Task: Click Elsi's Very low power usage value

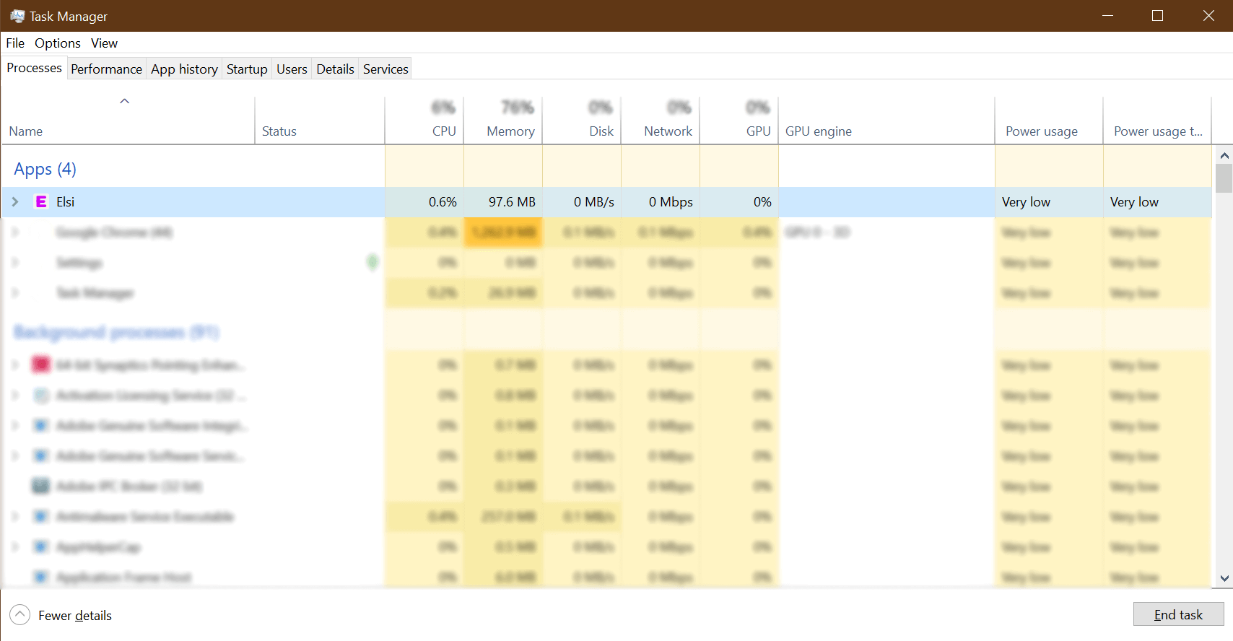Action: (x=1026, y=202)
